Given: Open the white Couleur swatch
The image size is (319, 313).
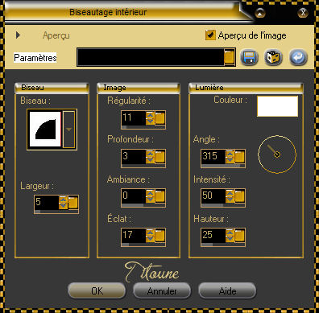Looking at the screenshot, I should coord(277,106).
